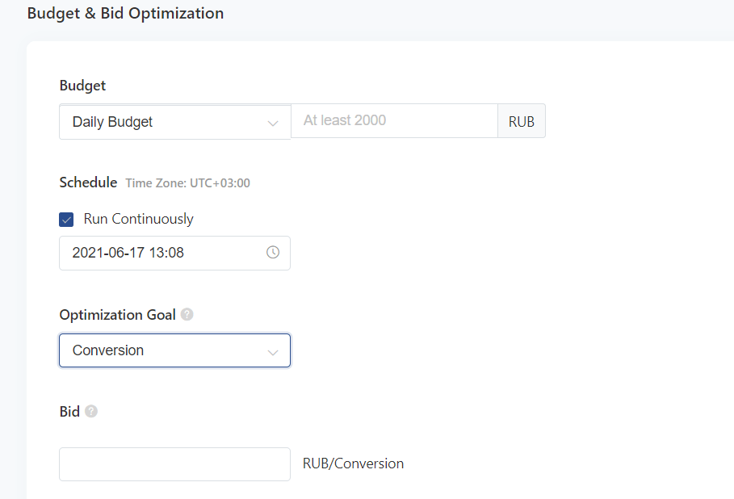This screenshot has width=734, height=499.
Task: Click the Budget section label
Action: (x=82, y=86)
